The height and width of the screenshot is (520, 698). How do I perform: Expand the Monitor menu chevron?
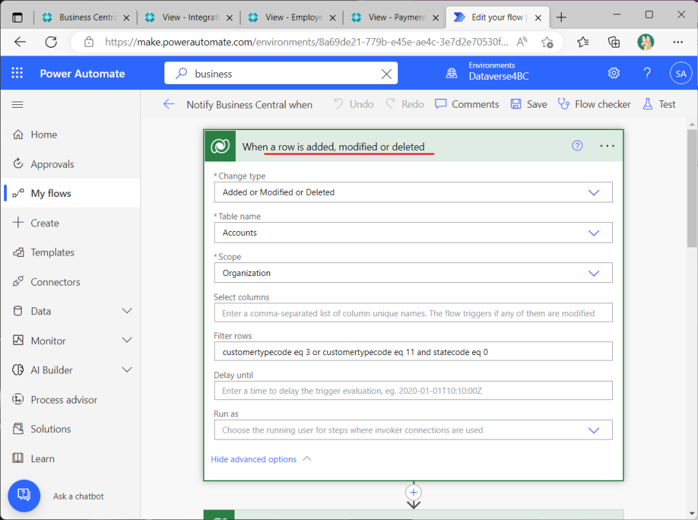point(127,340)
